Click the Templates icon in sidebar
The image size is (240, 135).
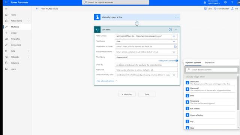pyautogui.click(x=6, y=39)
